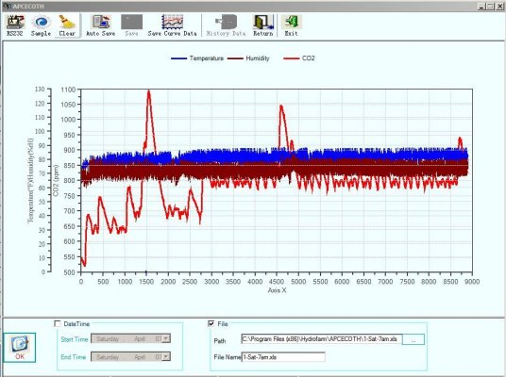Exit the application via Exit icon
Viewport: 506px width, 377px height.
pyautogui.click(x=291, y=25)
